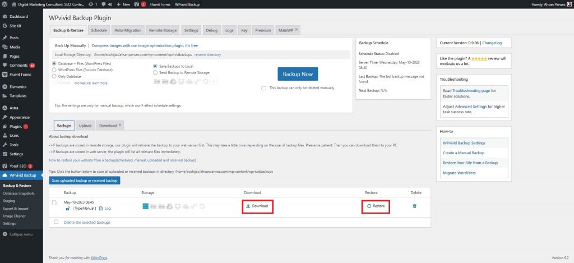Close the MainWP tab
This screenshot has width=574, height=263.
(x=297, y=30)
